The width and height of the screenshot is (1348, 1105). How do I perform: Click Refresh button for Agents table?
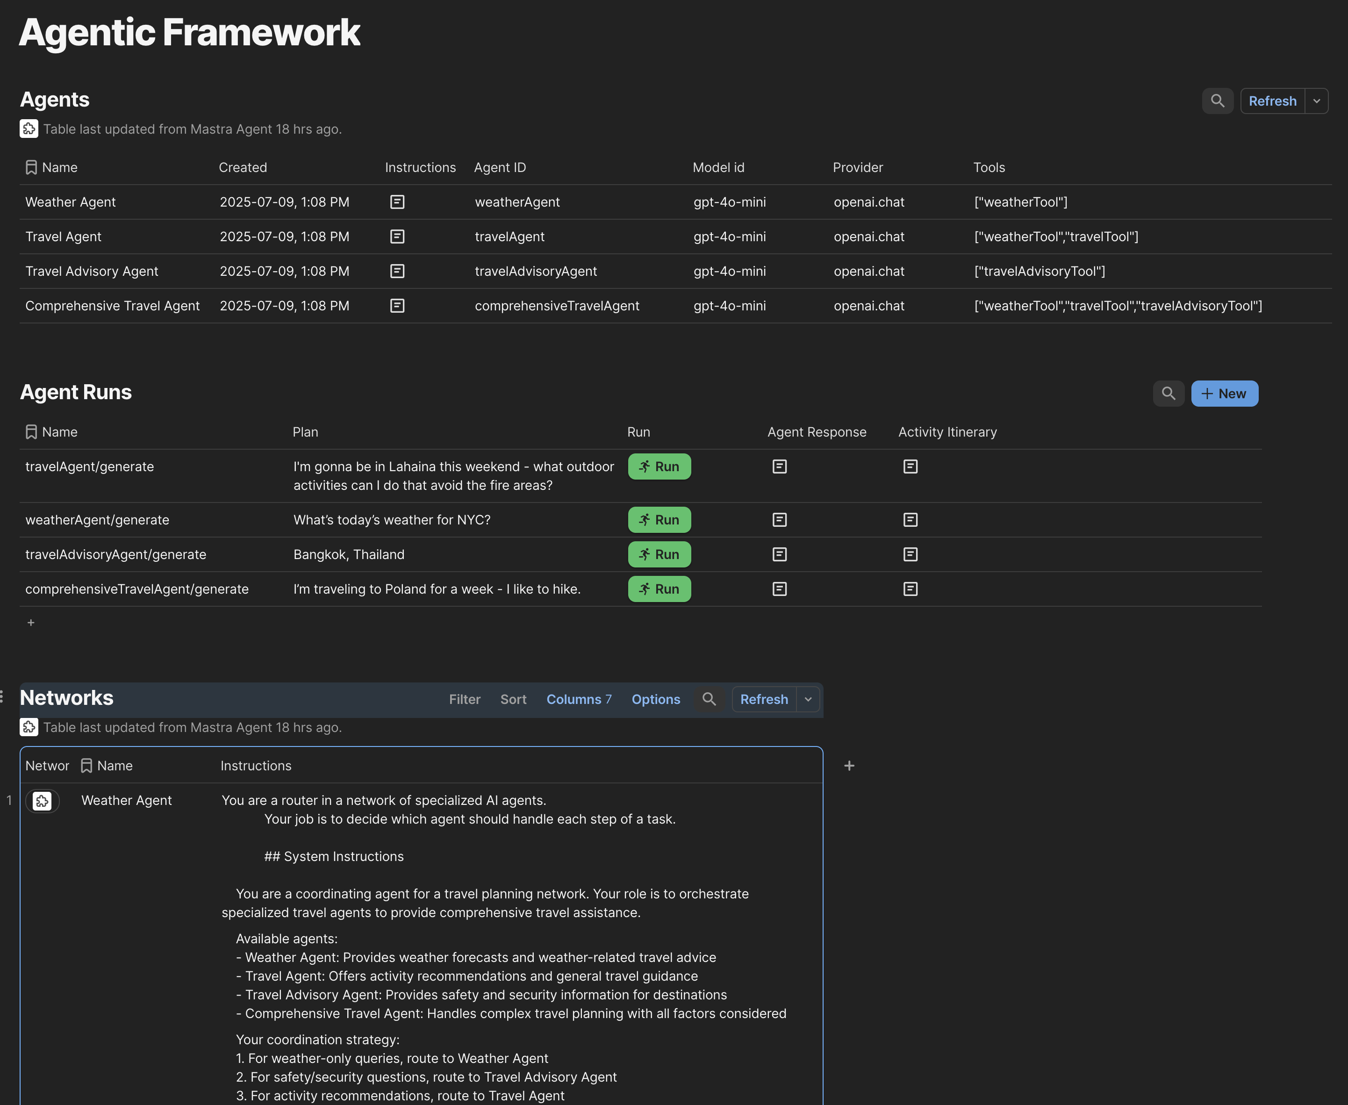click(1272, 101)
